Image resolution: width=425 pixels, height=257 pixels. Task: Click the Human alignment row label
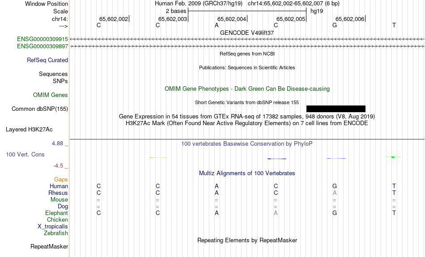click(x=59, y=186)
